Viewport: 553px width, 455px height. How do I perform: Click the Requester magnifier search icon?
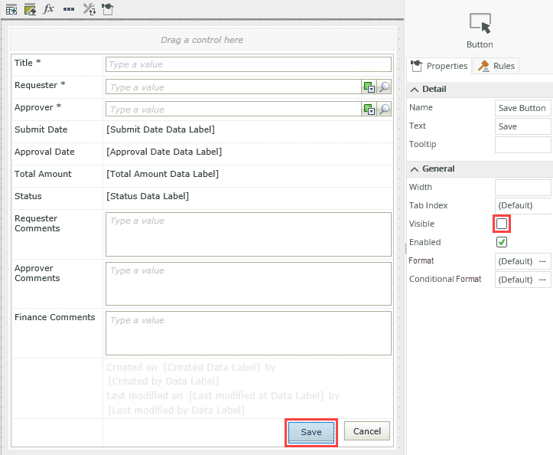[384, 87]
